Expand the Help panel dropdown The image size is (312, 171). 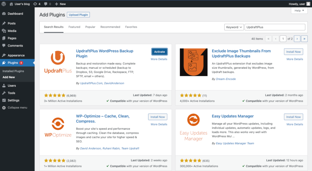(299, 11)
